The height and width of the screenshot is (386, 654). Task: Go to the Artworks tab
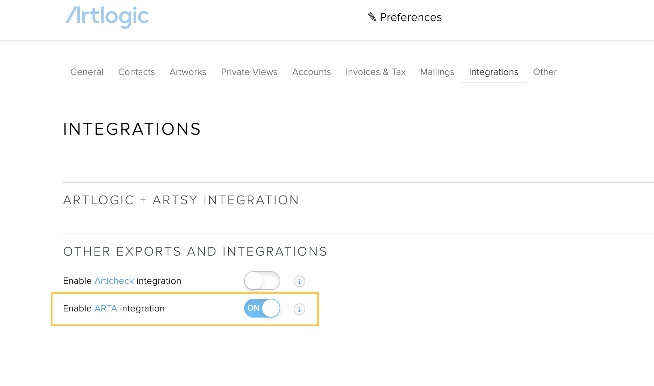coord(188,72)
